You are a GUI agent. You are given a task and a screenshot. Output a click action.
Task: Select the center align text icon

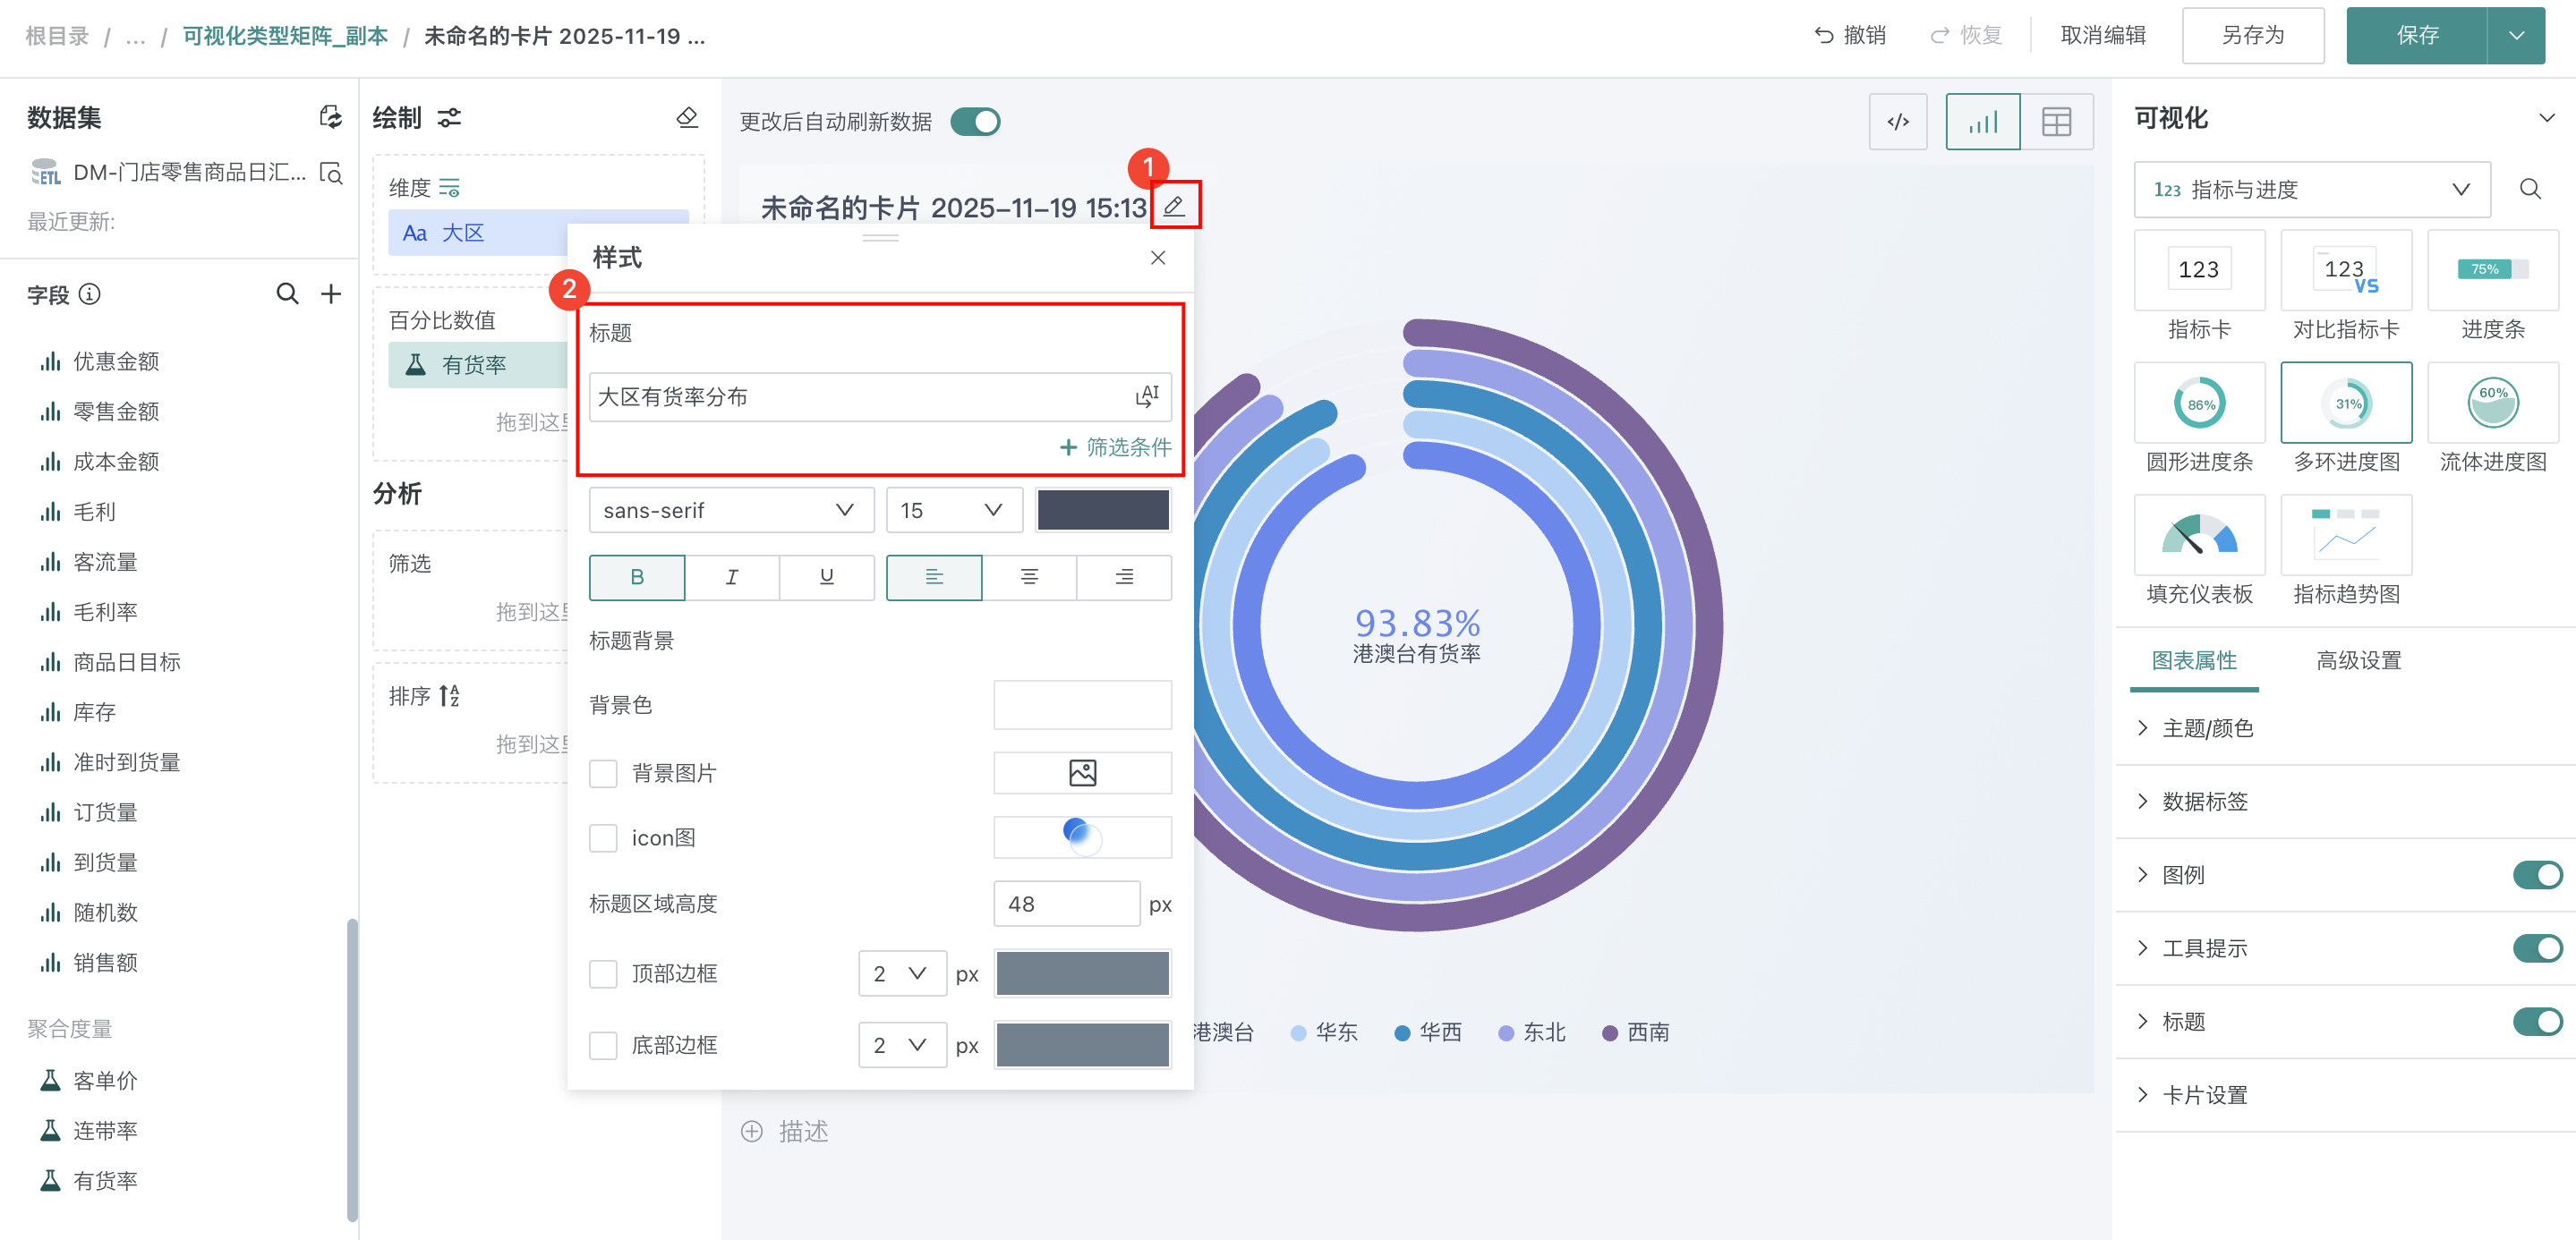click(1029, 576)
